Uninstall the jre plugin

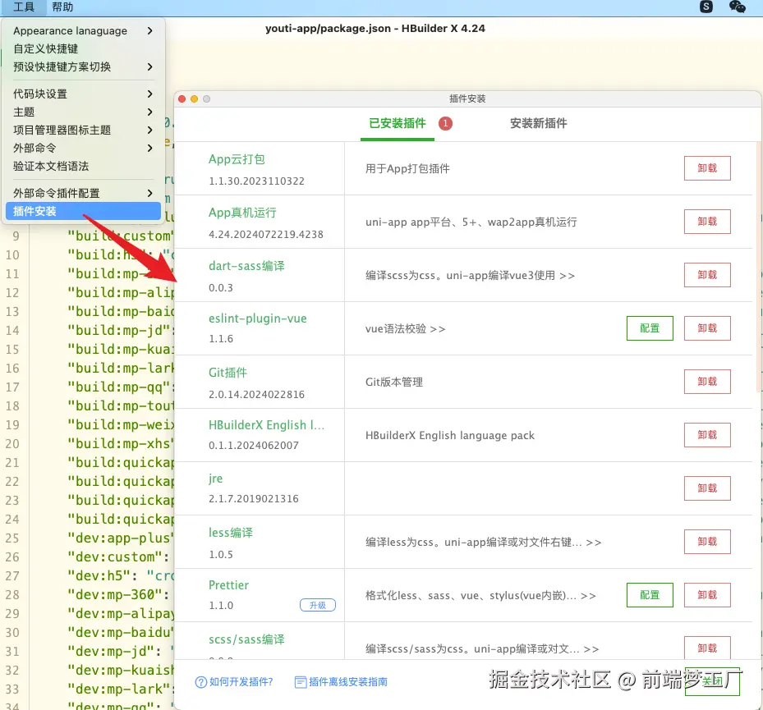[x=707, y=488]
